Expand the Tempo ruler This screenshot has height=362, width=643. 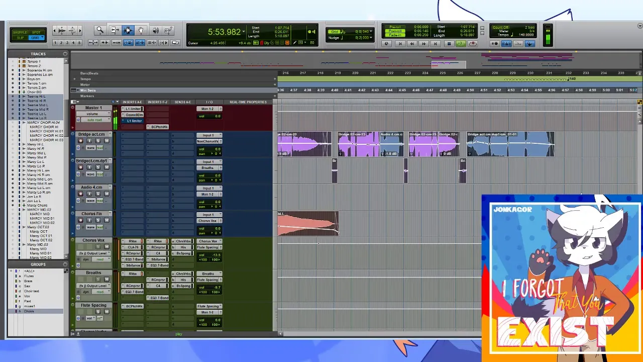click(x=75, y=79)
